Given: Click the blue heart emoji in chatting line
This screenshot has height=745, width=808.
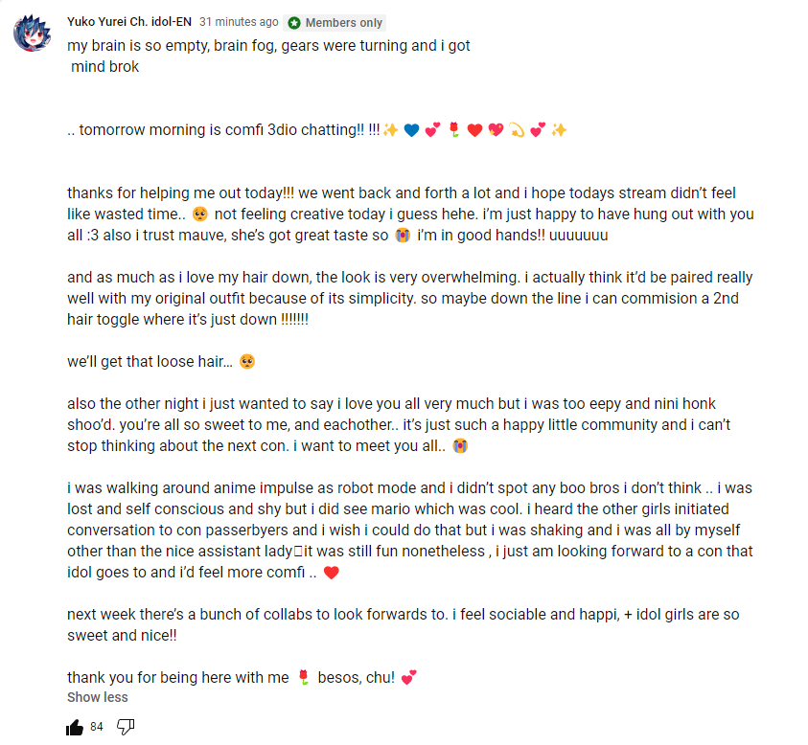Looking at the screenshot, I should click(x=411, y=130).
